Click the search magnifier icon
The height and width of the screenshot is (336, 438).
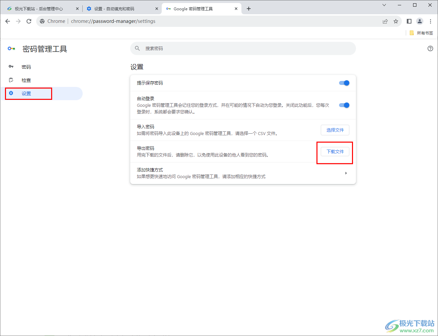tap(137, 48)
